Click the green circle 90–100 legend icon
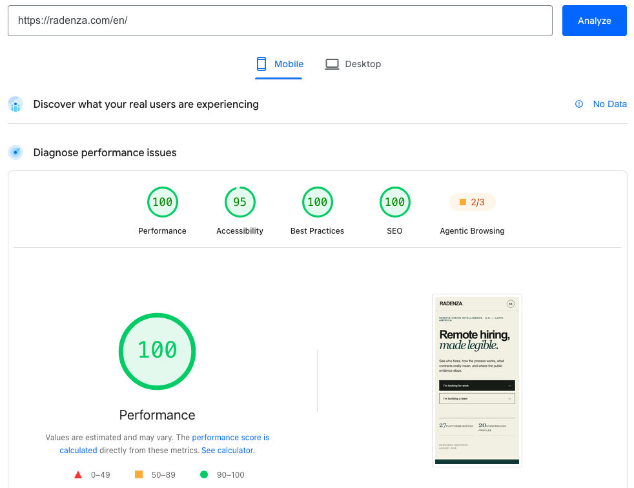 tap(204, 474)
